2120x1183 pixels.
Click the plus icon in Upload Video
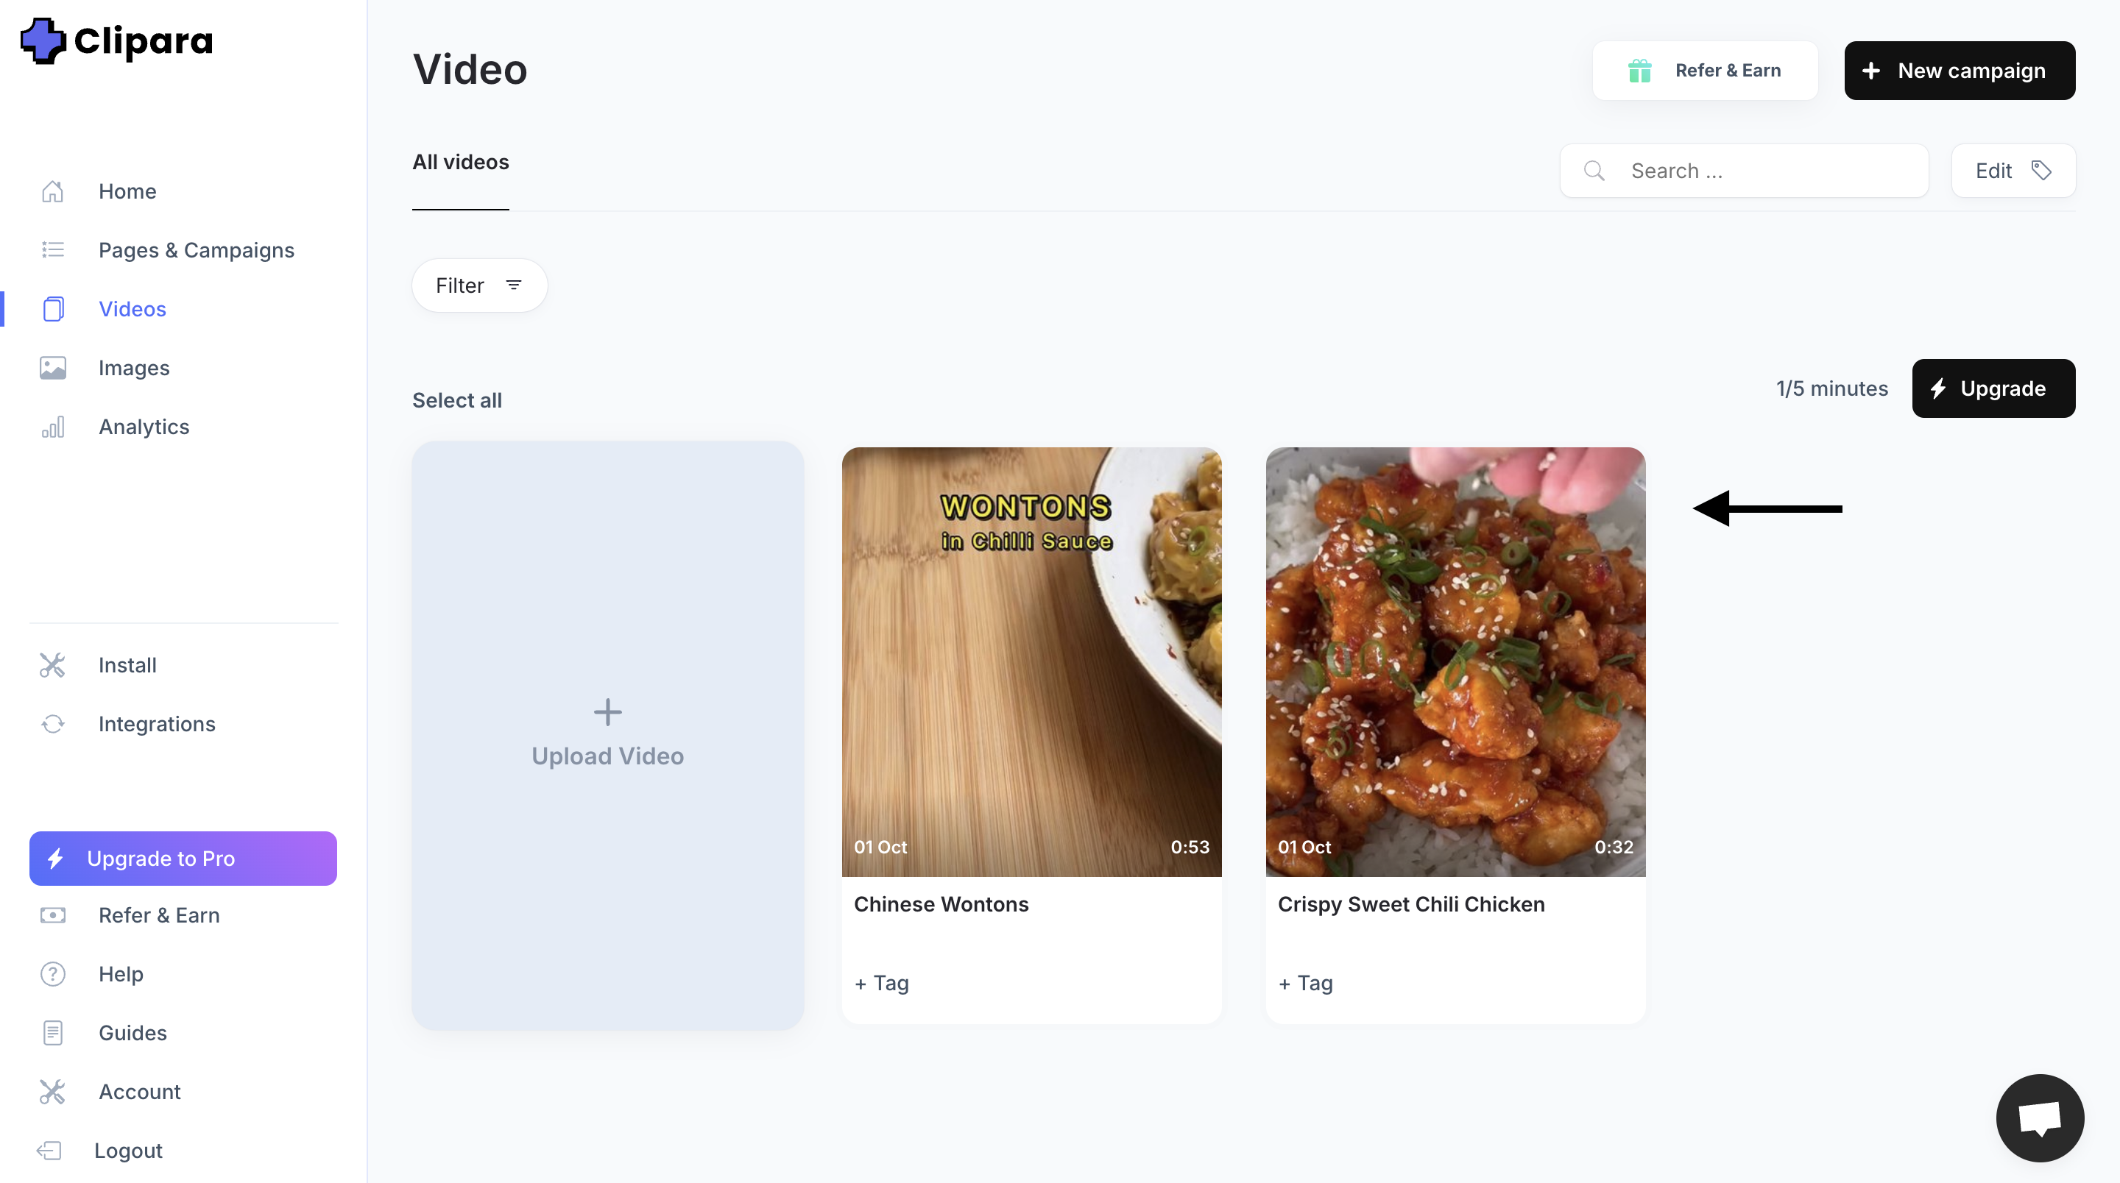point(607,711)
